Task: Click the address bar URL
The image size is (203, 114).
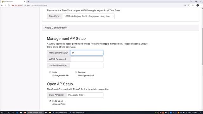Action: pyautogui.click(x=35, y=5)
